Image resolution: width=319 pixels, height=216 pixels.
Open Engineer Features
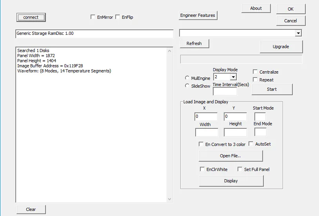click(198, 15)
